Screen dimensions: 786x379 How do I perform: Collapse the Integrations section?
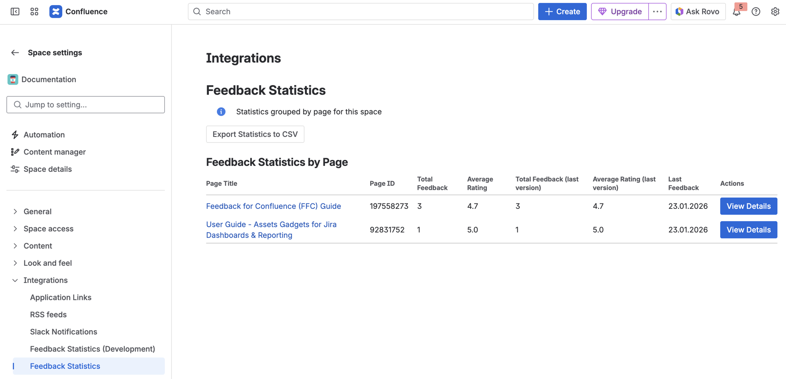click(x=15, y=280)
